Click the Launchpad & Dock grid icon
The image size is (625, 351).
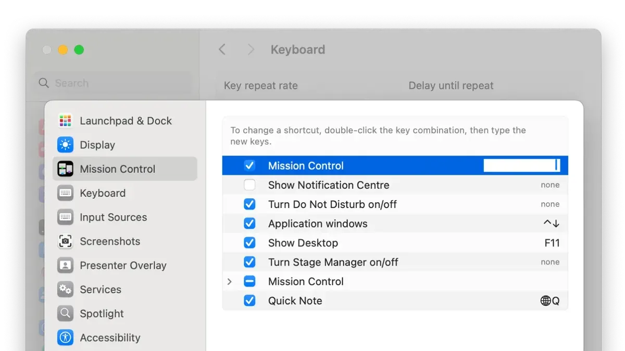coord(65,121)
